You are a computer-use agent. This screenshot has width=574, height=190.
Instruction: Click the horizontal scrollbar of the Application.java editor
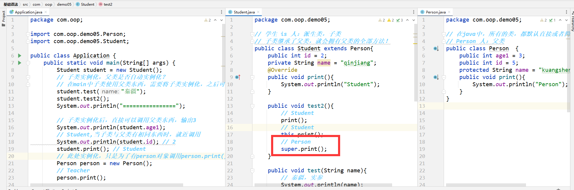click(107, 185)
